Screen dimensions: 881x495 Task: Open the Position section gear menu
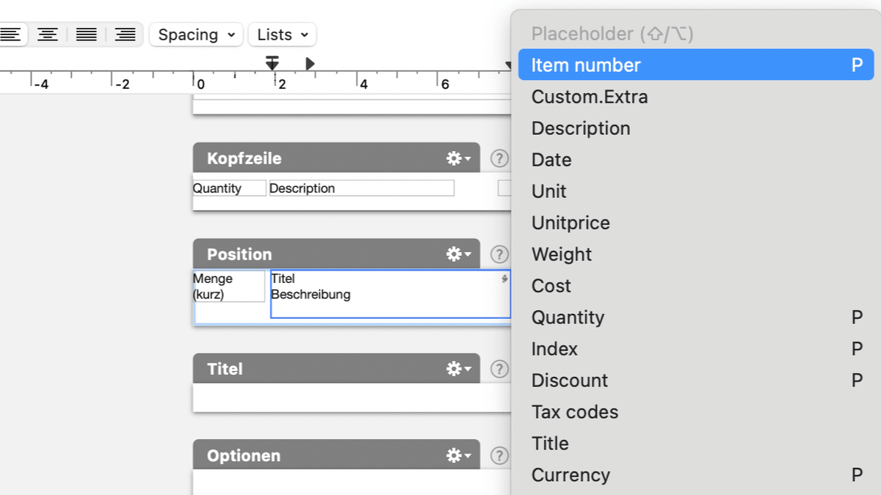458,254
